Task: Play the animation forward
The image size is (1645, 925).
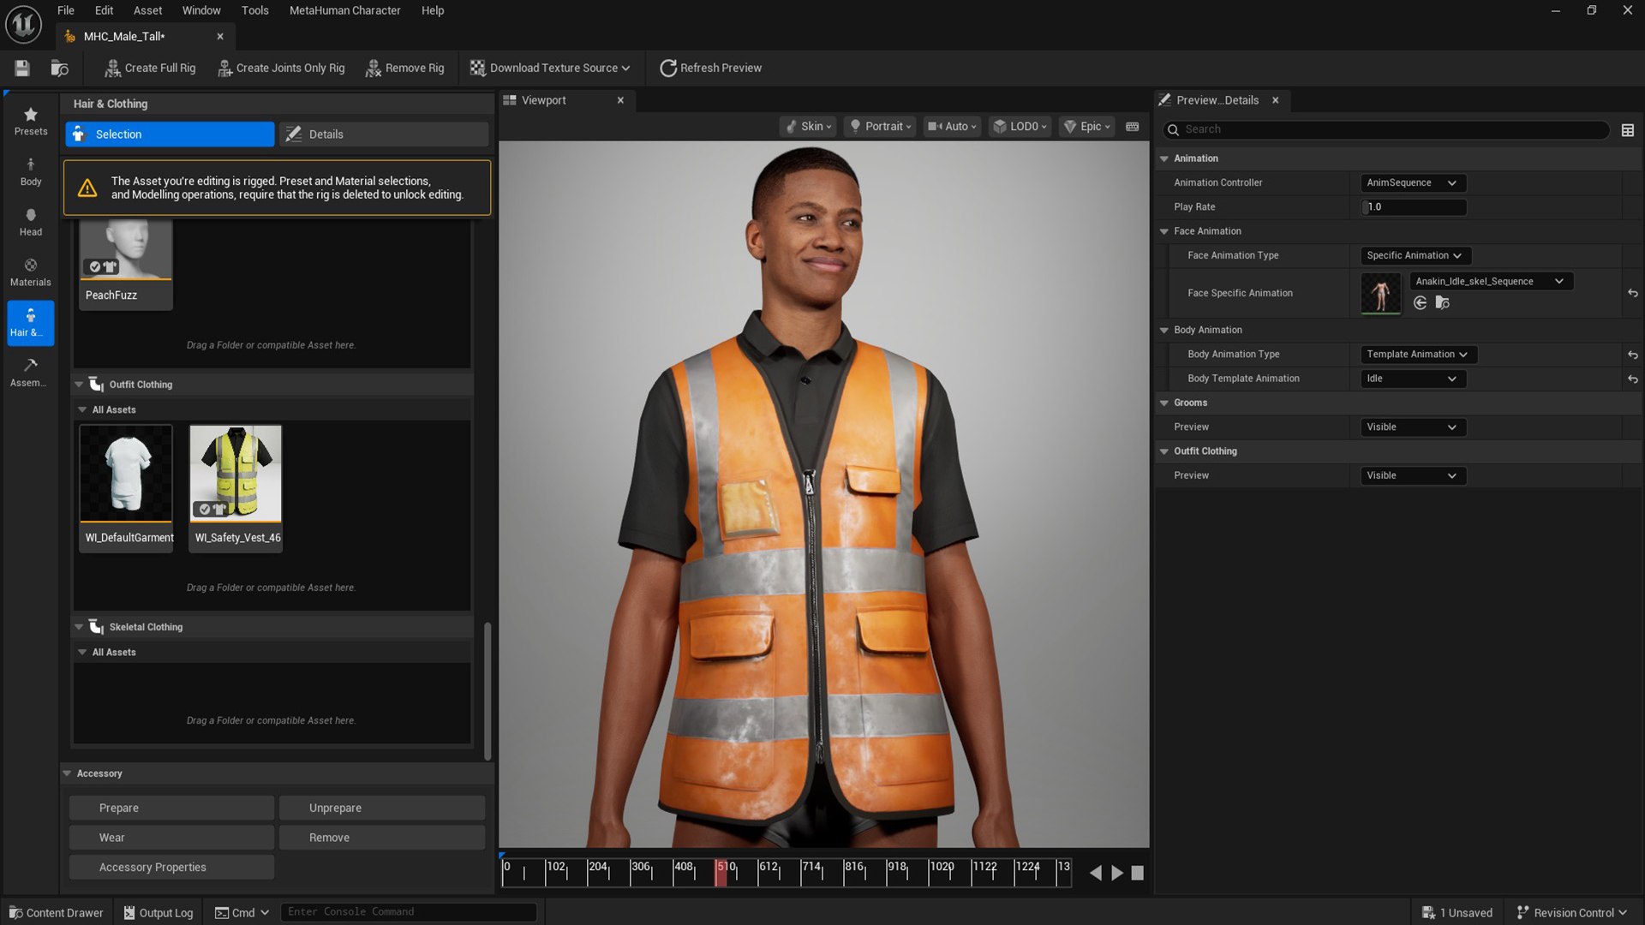Action: point(1116,873)
